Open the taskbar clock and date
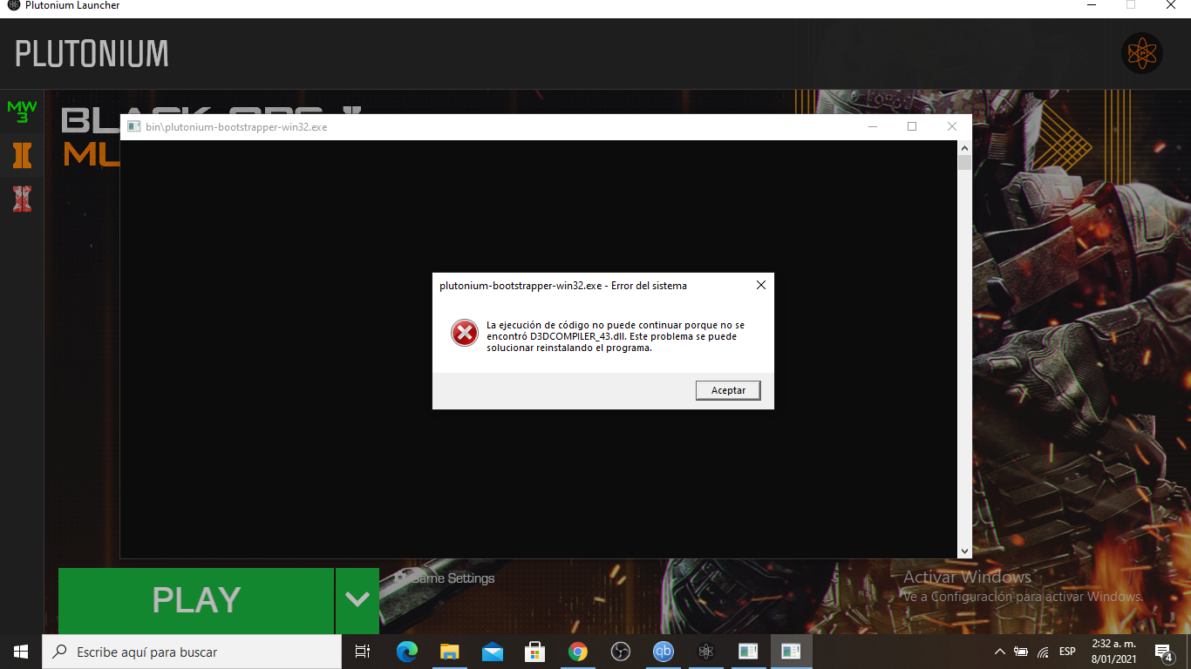This screenshot has height=669, width=1191. click(x=1113, y=652)
